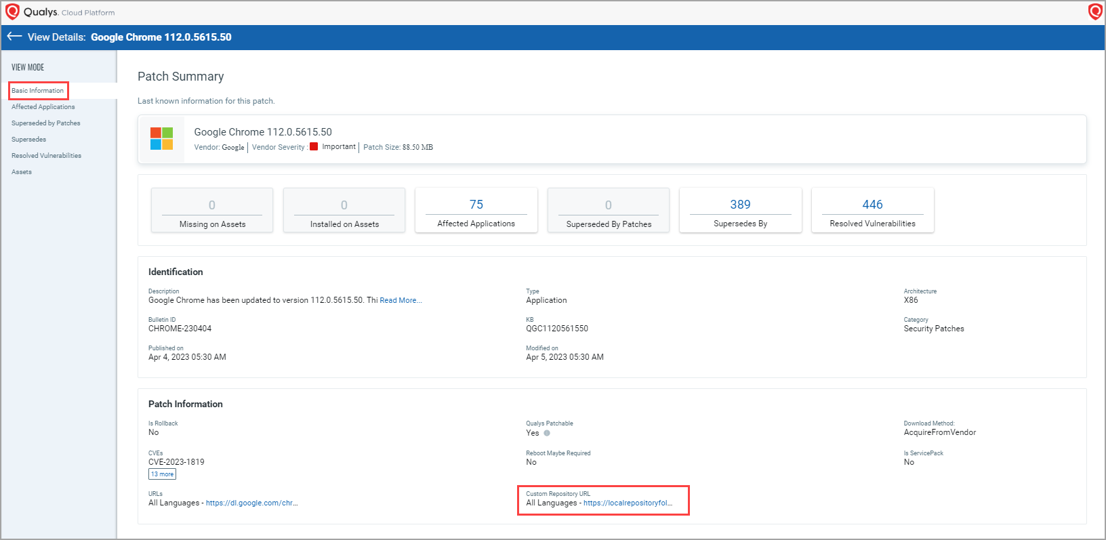Click the CVE-2023-1819 entry
The image size is (1106, 540).
(176, 462)
